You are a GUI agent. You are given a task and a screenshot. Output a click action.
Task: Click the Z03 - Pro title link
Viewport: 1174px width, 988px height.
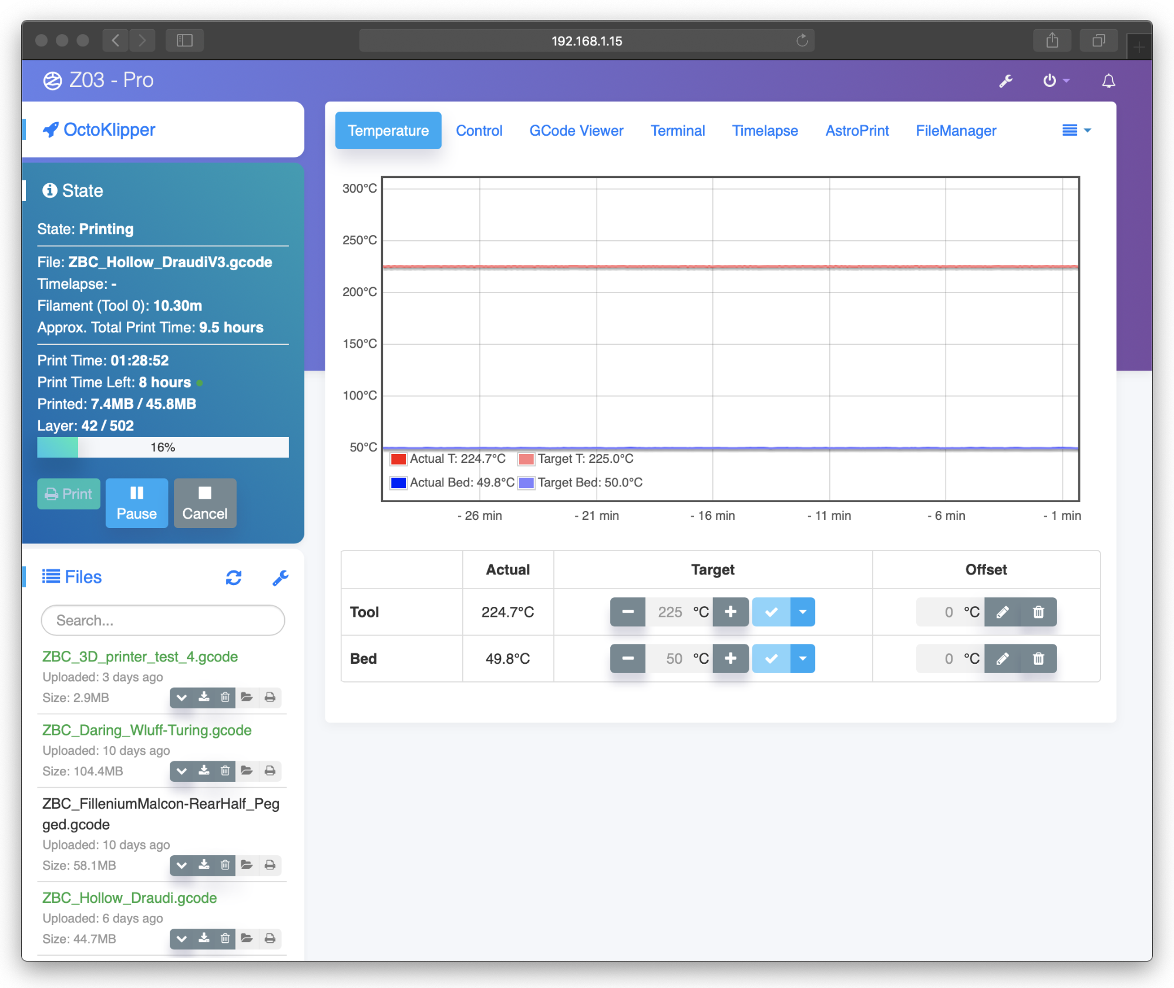point(99,80)
